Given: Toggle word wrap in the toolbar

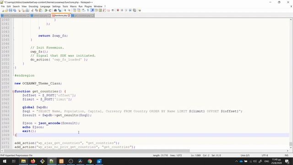Looking at the screenshot, I should [x=84, y=10].
